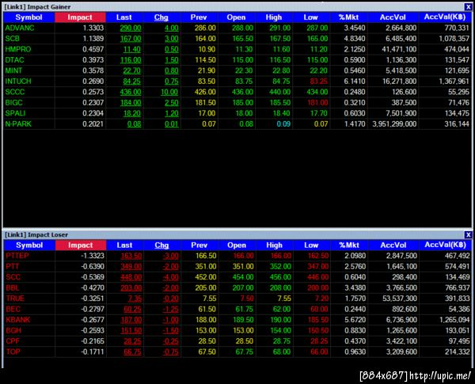Sort Impact Gainer by Symbol column
The height and width of the screenshot is (384, 475).
point(28,17)
